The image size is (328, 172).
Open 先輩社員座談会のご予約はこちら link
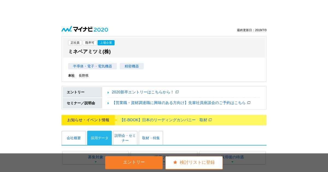coord(179,103)
